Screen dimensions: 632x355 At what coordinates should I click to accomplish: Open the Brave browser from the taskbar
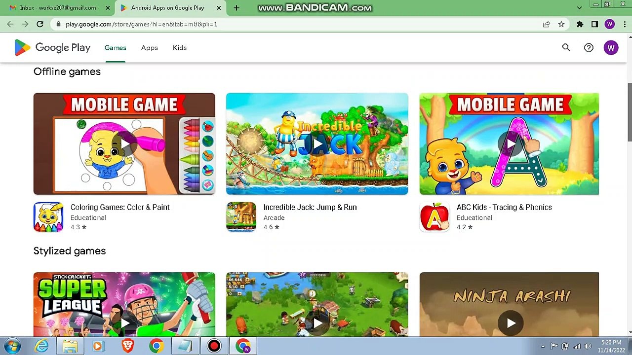coord(128,346)
